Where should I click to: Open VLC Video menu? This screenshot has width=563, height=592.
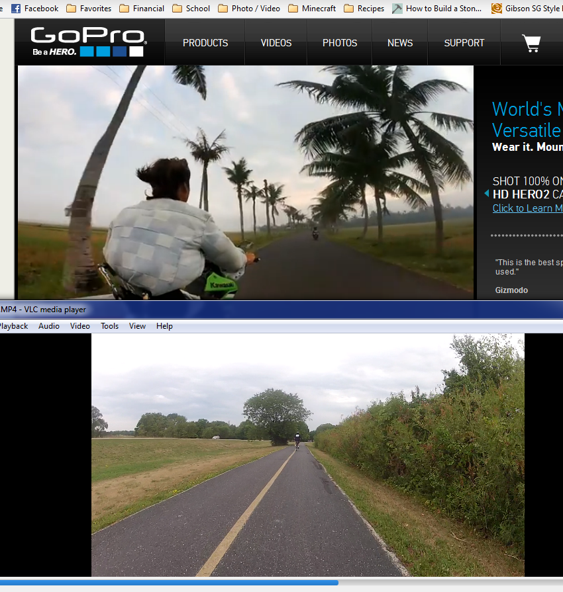(x=79, y=326)
